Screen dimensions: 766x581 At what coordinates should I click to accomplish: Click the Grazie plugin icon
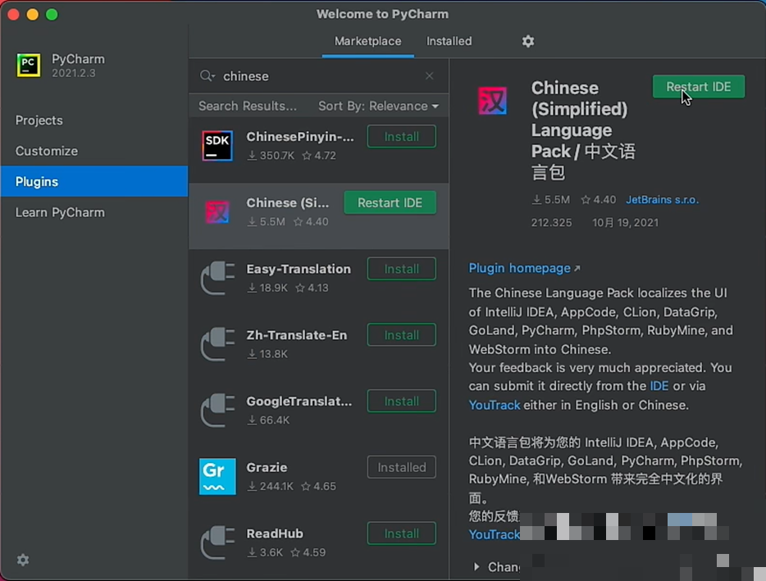tap(217, 476)
